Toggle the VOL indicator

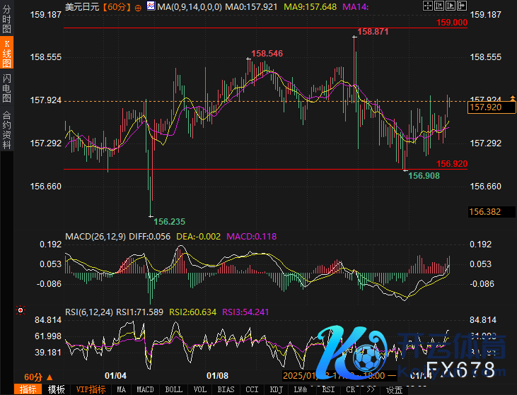coord(200,389)
